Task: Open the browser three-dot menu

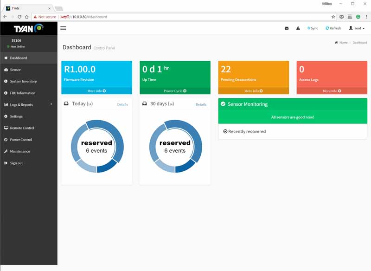Action: click(x=366, y=17)
